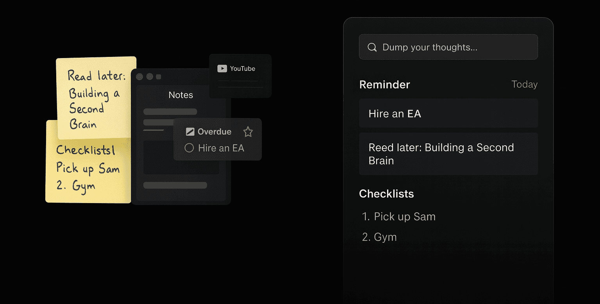The image size is (600, 304).
Task: Click the second round Notes window button
Action: coord(150,77)
